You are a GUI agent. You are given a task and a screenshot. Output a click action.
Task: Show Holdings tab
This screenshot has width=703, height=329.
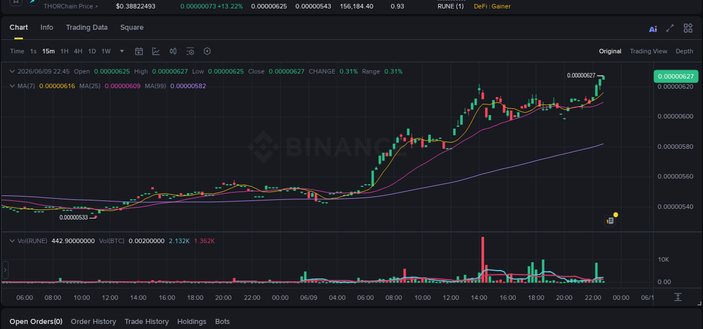coord(192,322)
